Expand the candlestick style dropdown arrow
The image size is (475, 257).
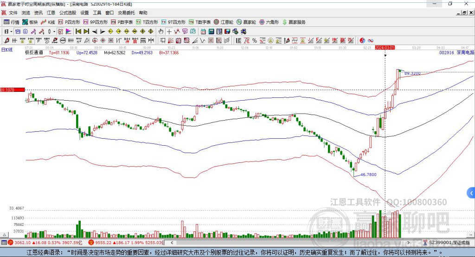(x=54, y=32)
